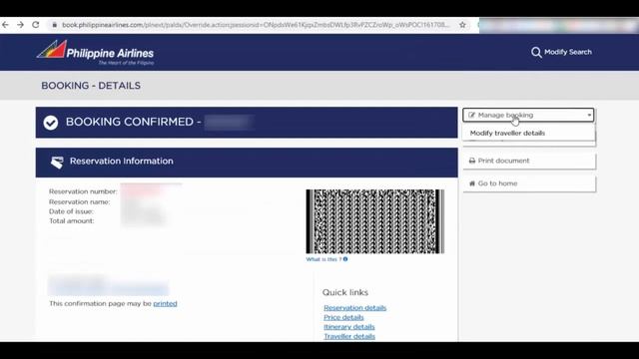This screenshot has width=639, height=359.
Task: Click the Quick links heading
Action: click(x=345, y=292)
